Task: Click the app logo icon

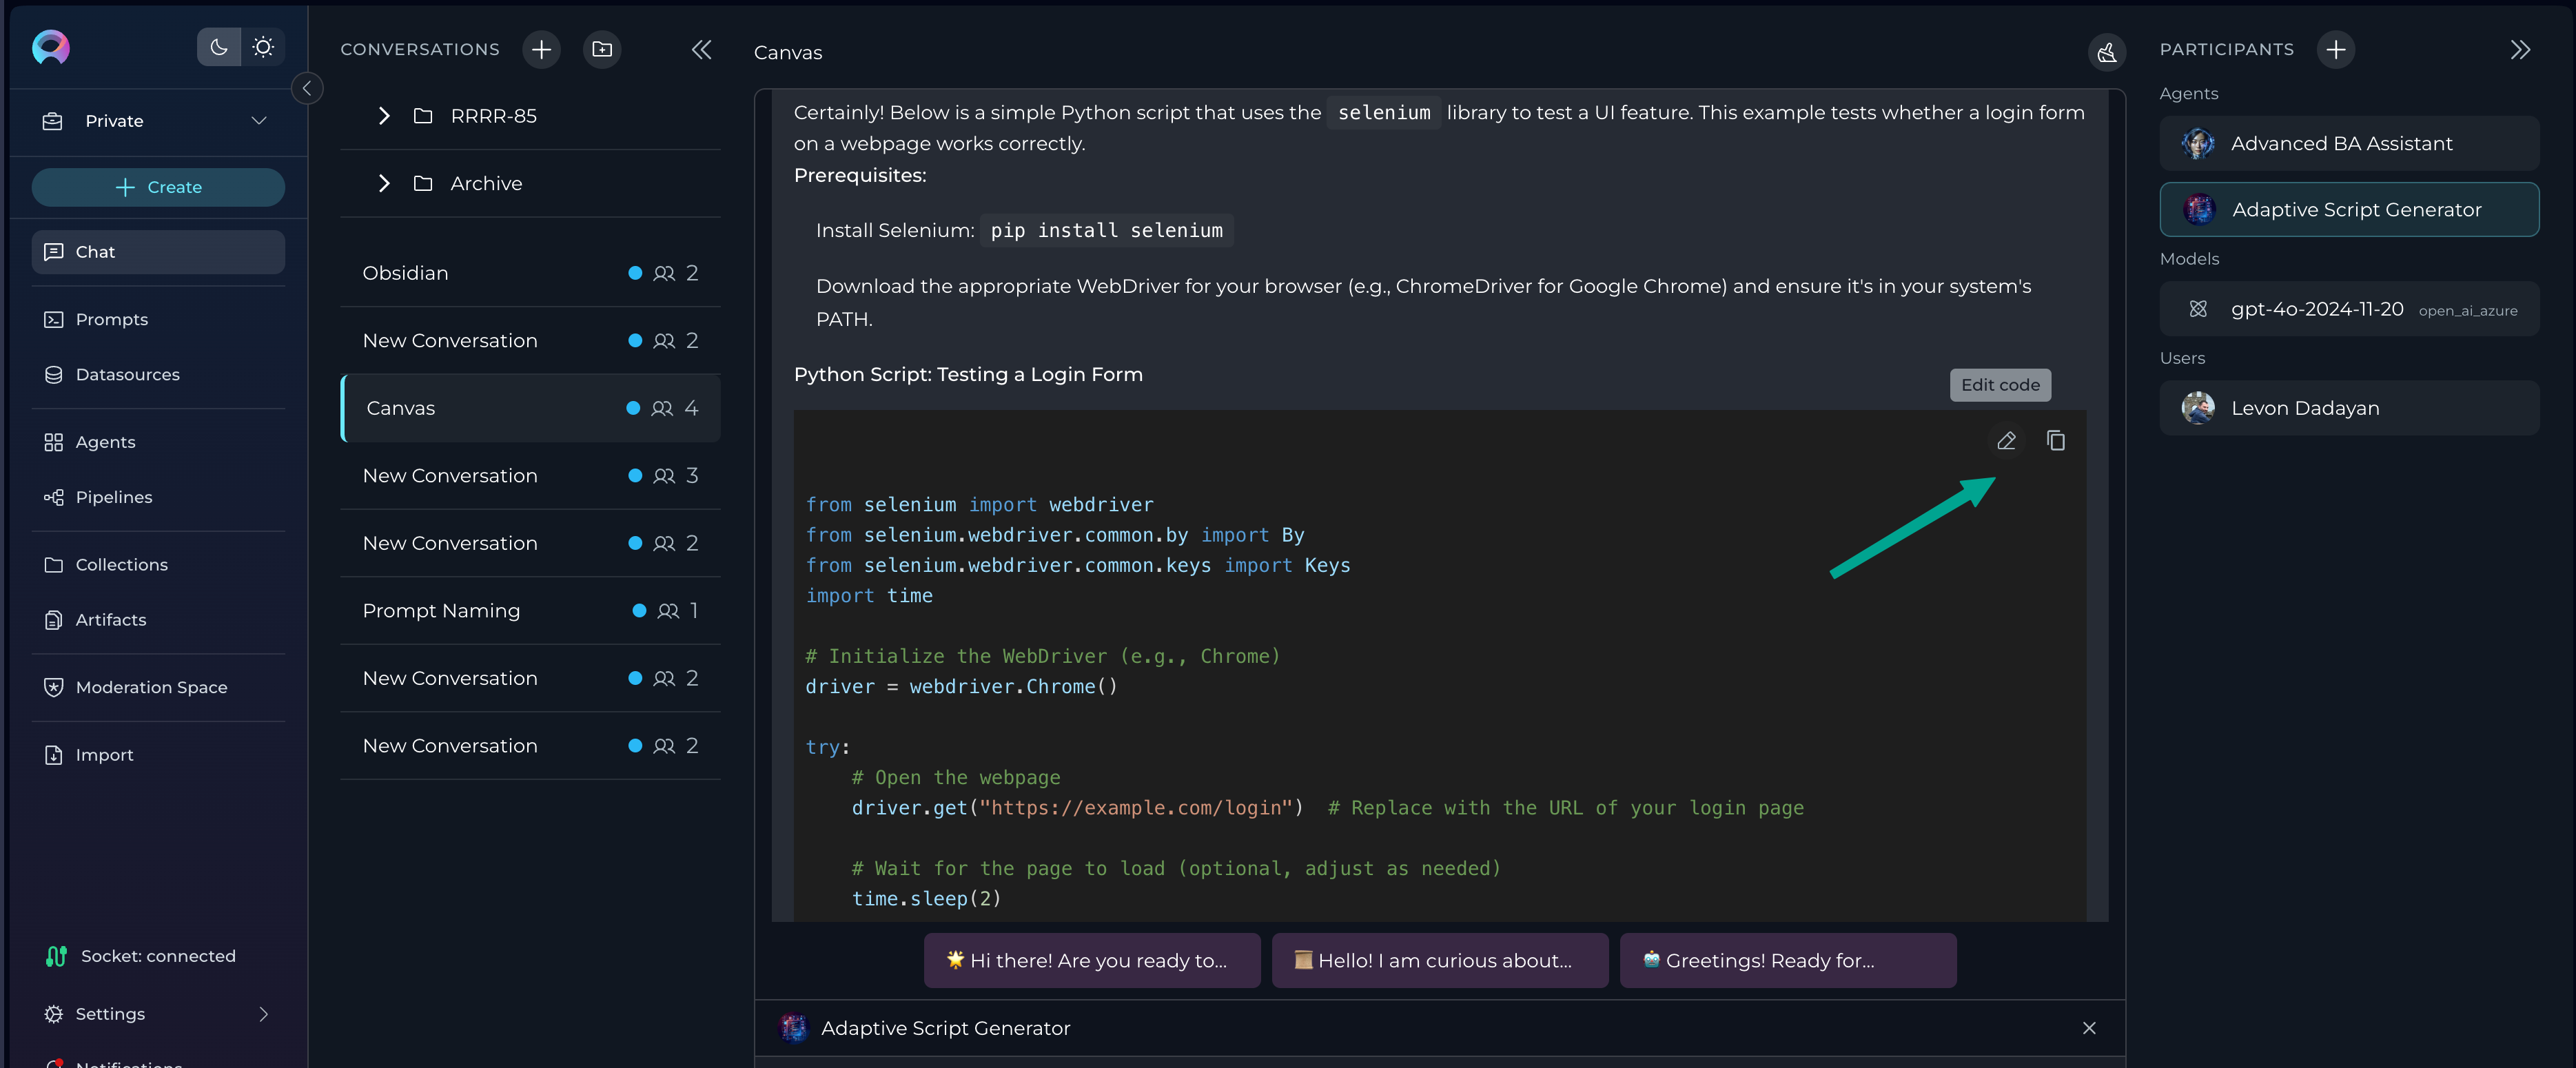Action: coord(51,47)
